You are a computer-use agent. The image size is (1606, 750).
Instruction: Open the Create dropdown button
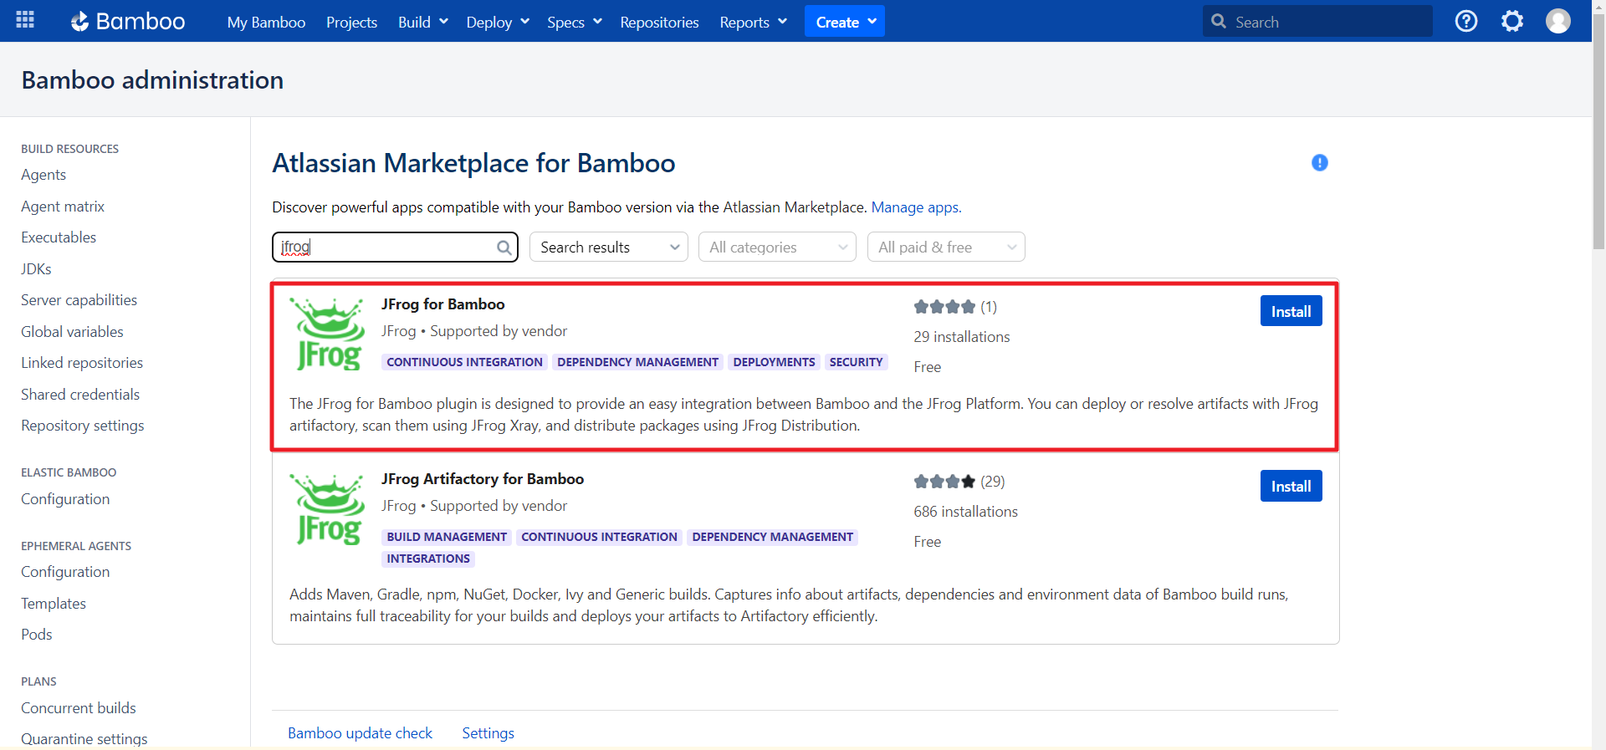pos(845,22)
